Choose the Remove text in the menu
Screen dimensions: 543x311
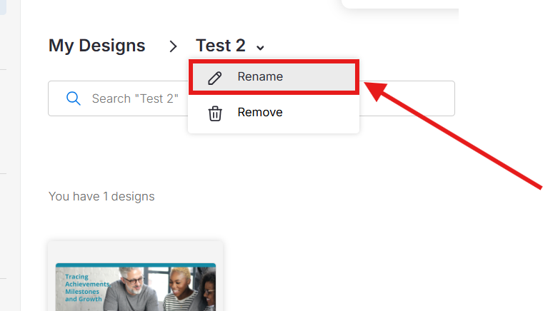260,113
